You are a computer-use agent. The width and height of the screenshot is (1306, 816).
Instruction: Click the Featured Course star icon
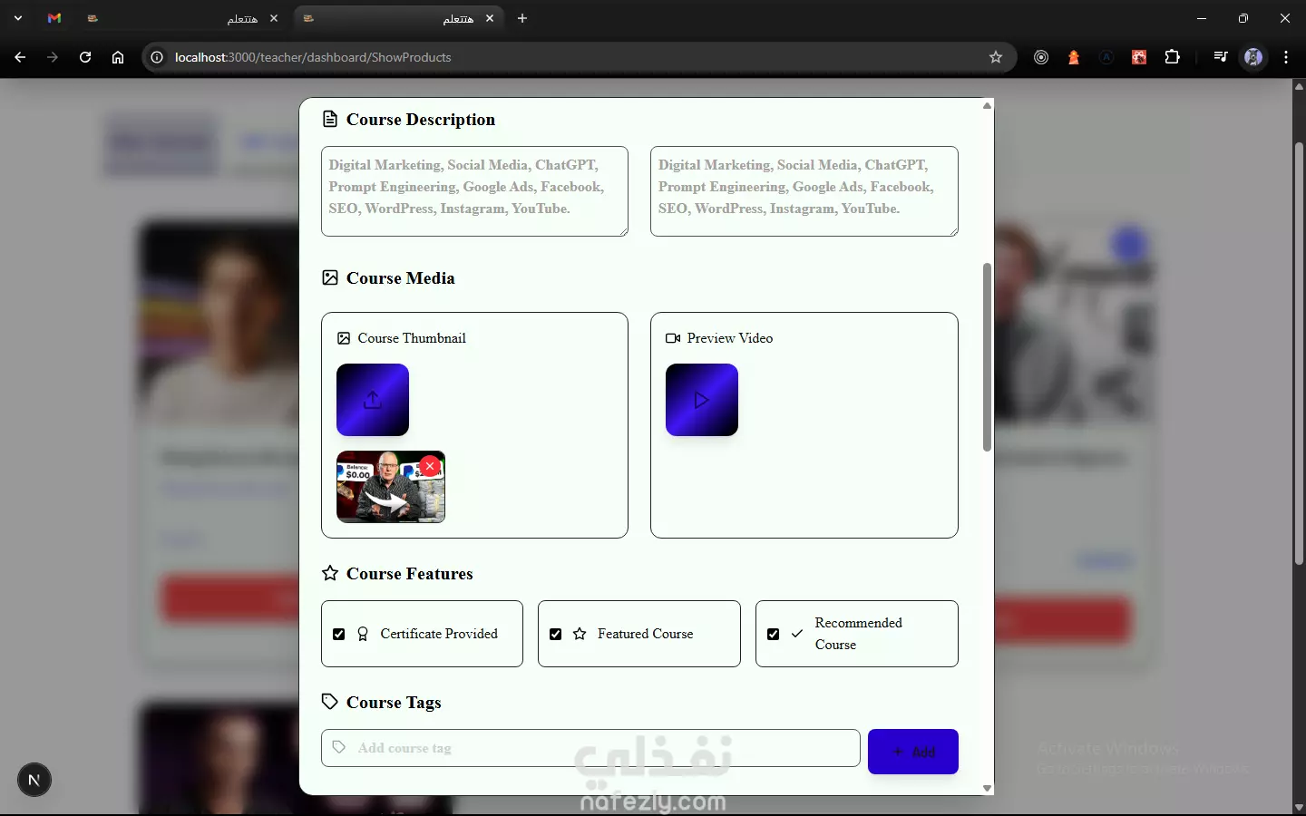(580, 634)
